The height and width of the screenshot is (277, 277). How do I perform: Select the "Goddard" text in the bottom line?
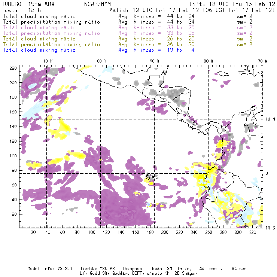[x=121, y=274]
